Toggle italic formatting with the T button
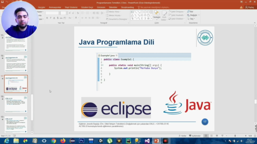Image resolution: width=257 pixels, height=144 pixels. (51, 18)
